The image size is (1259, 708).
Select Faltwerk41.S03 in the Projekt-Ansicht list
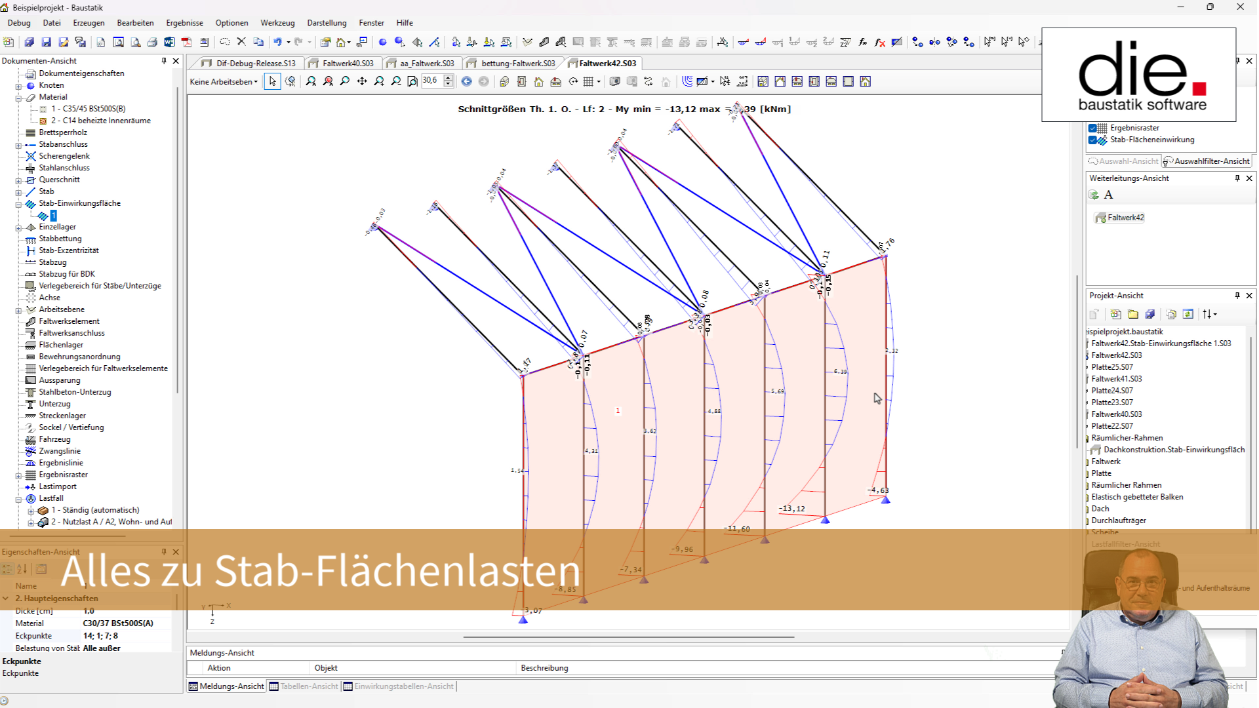[x=1116, y=379]
